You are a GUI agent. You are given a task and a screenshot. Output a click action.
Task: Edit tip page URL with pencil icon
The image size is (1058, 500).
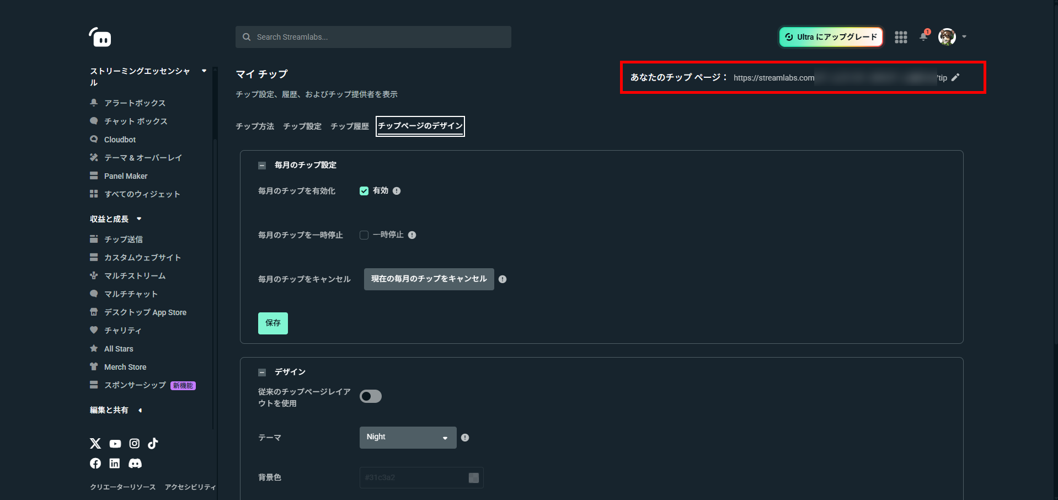coord(955,77)
